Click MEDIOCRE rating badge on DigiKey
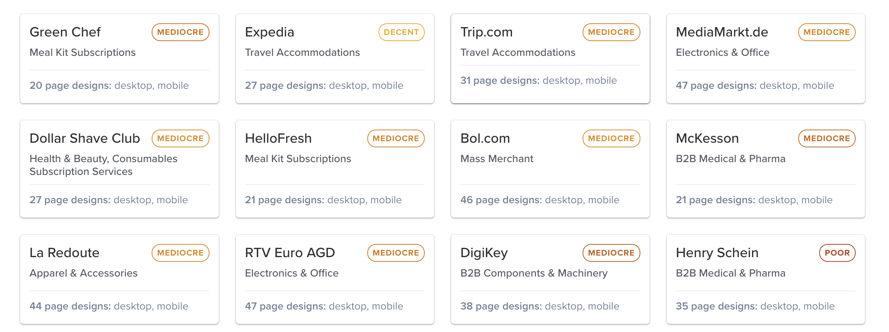 click(x=611, y=253)
